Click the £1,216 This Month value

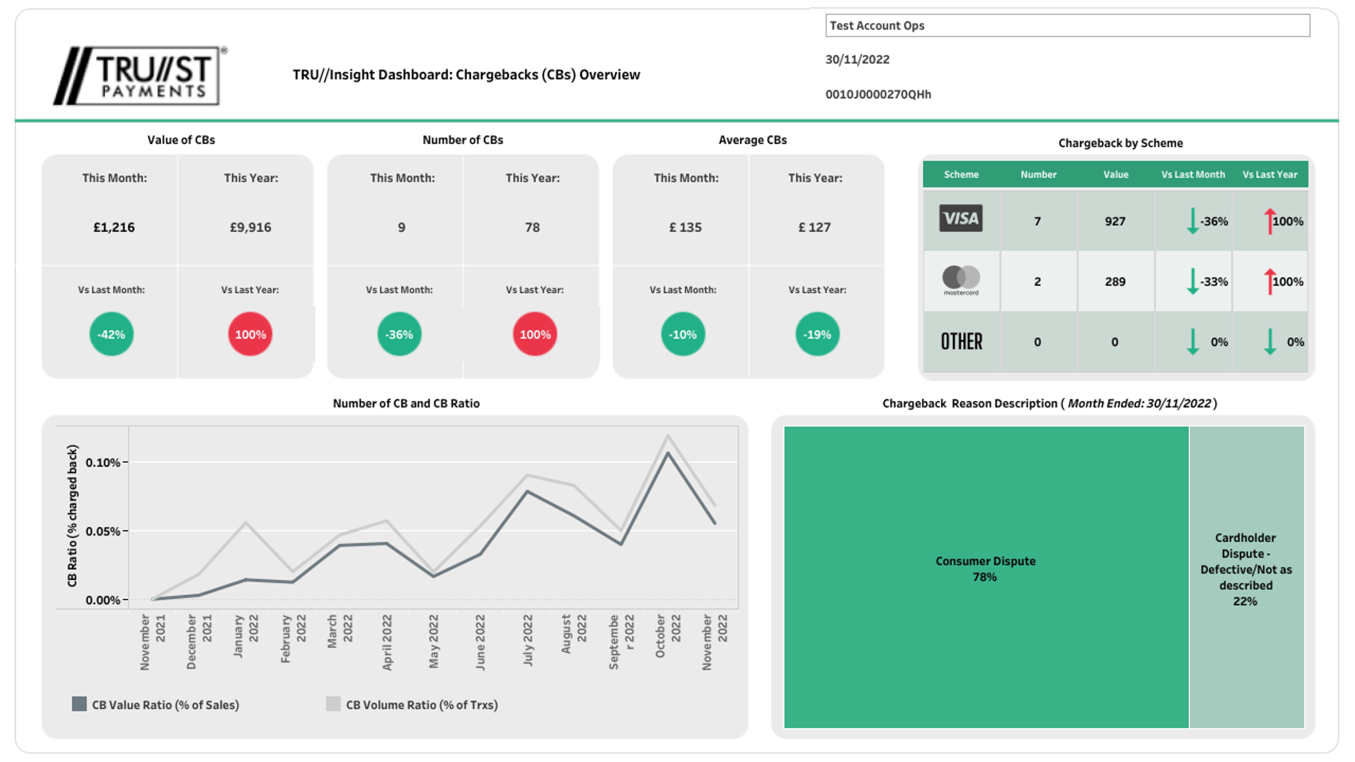coord(114,227)
